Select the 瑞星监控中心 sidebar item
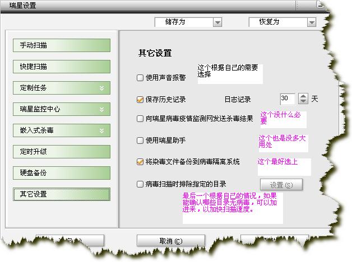Screen dimensions: 352x262 62,109
